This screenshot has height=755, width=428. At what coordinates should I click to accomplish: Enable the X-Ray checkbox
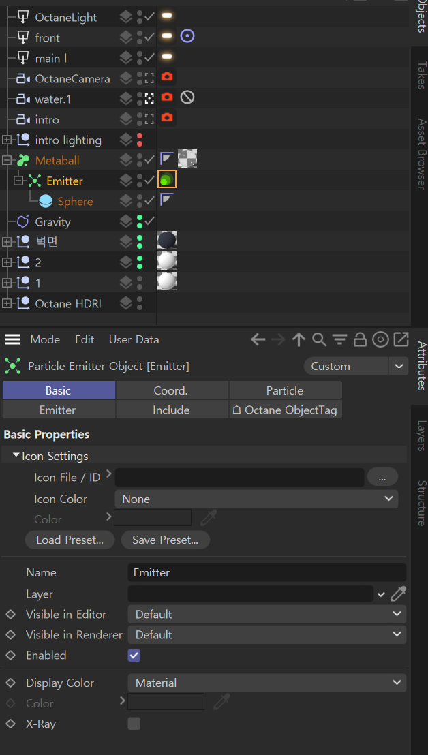point(134,724)
